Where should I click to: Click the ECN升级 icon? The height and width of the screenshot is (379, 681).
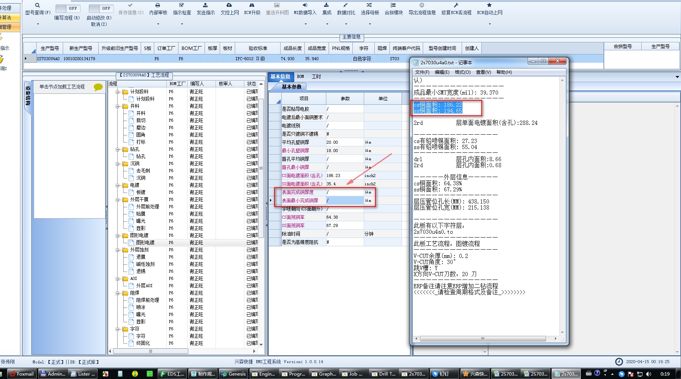click(x=252, y=5)
